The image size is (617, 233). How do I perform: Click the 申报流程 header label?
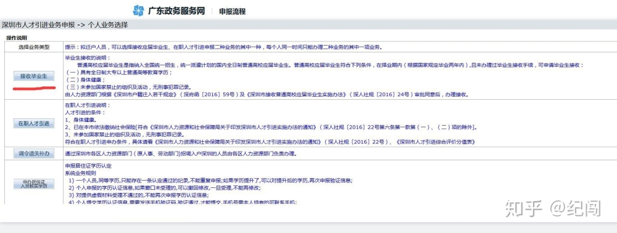point(232,11)
